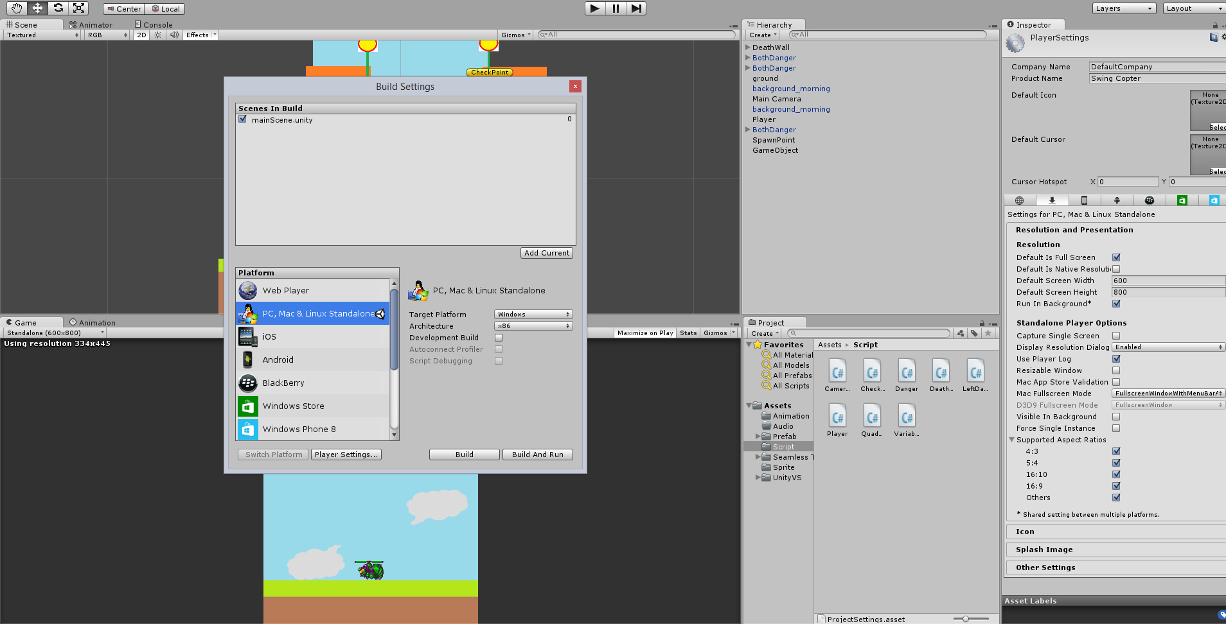This screenshot has width=1226, height=624.
Task: Toggle Use Player Log checkbox
Action: (1116, 359)
